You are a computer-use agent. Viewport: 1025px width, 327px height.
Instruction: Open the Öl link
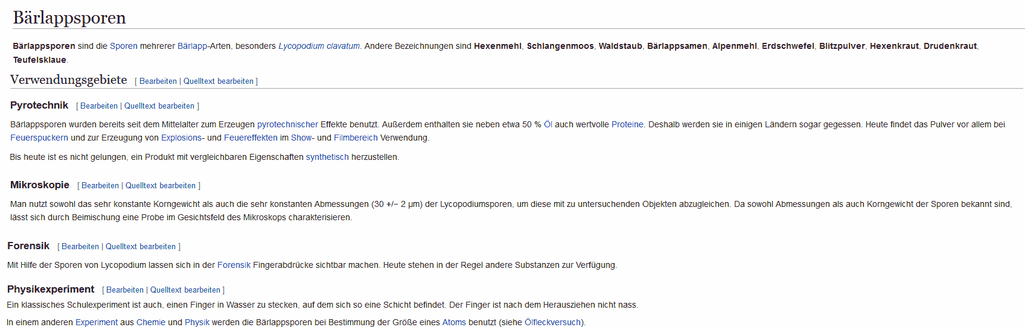[x=548, y=124]
